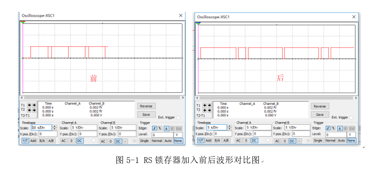Select B/A mode in 后 oscilloscope
This screenshot has height=171, width=391.
pos(217,141)
